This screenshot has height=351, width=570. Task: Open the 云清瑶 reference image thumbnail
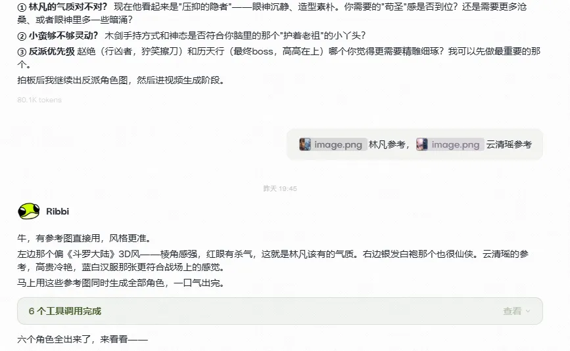point(422,144)
